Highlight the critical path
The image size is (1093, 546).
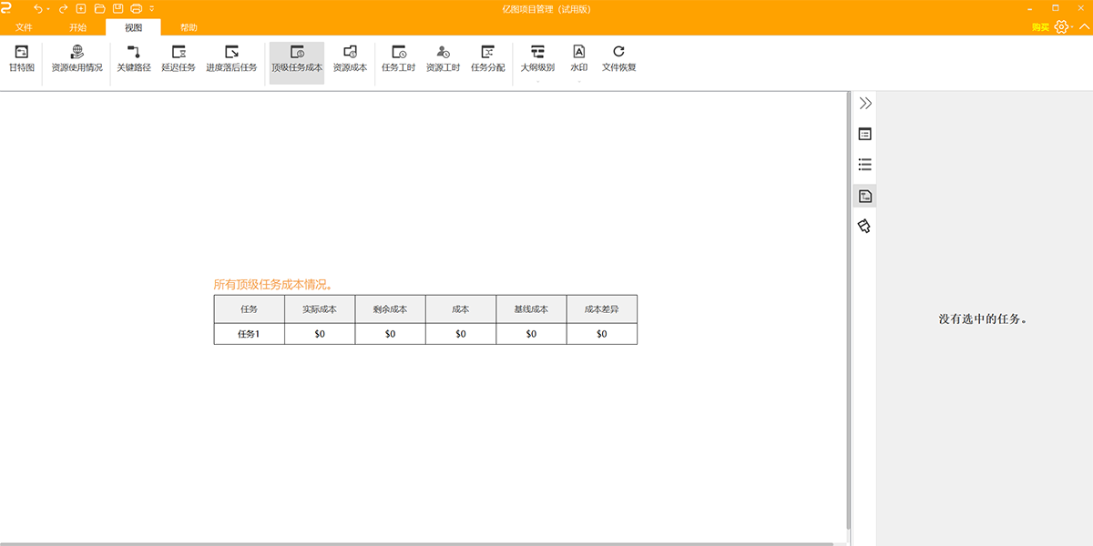coord(133,61)
